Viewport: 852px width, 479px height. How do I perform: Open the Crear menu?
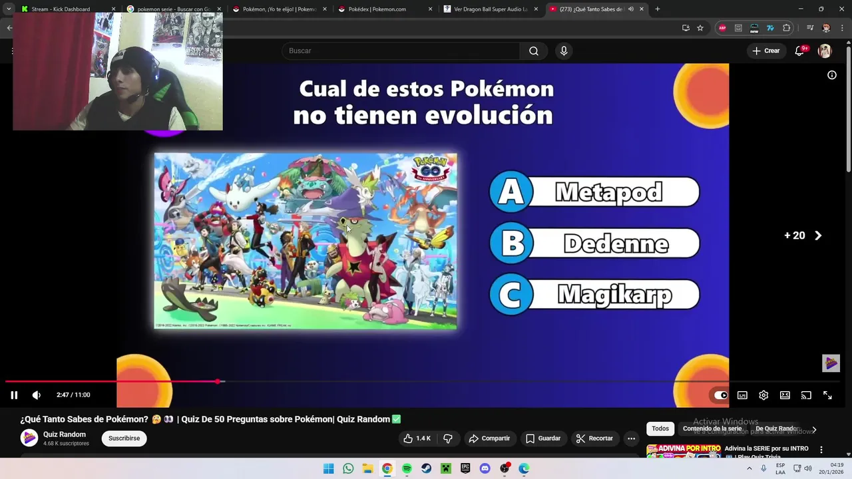[766, 51]
